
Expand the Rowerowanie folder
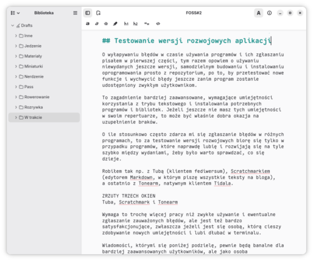[16, 97]
